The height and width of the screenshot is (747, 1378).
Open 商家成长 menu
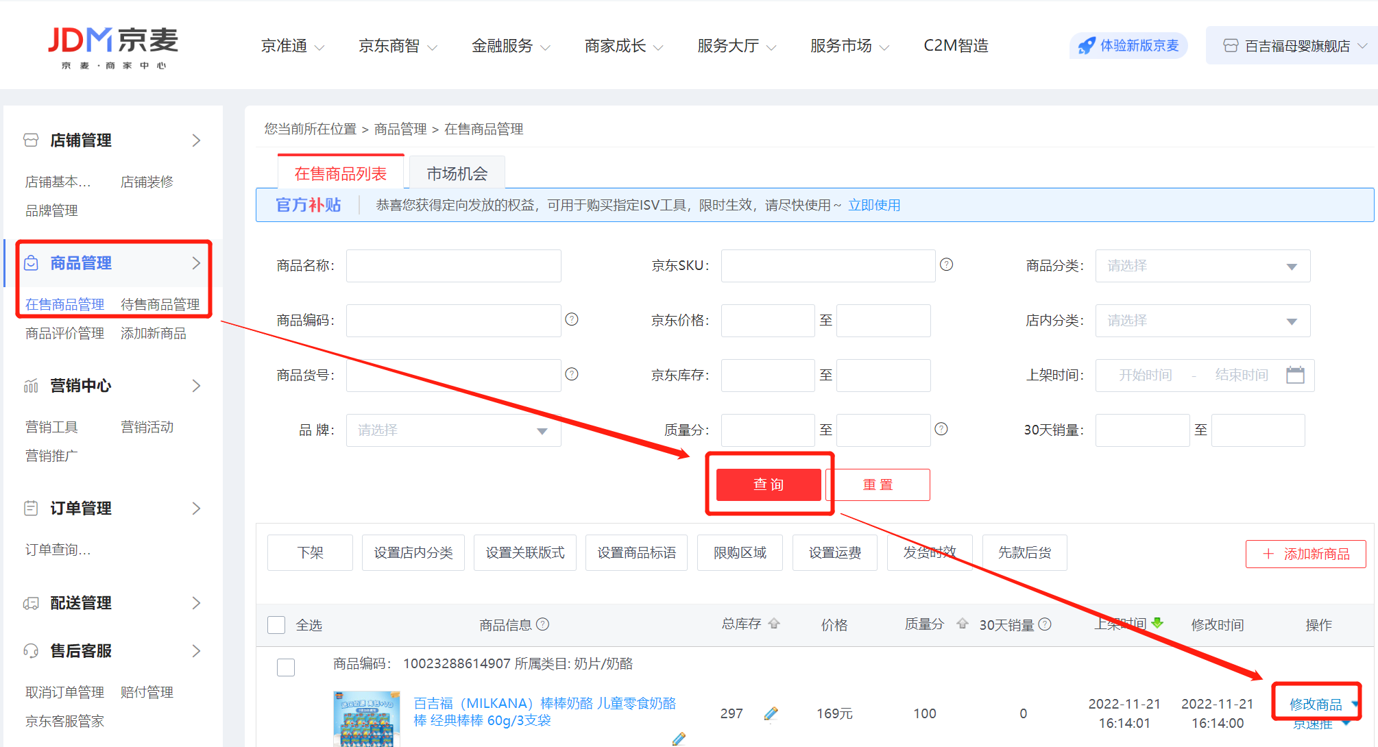pyautogui.click(x=624, y=46)
